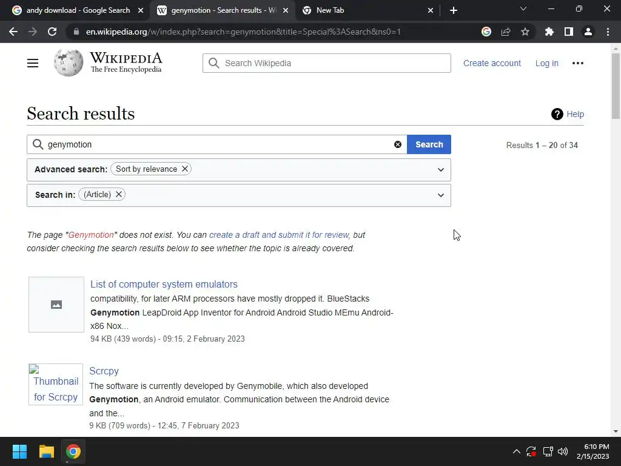
Task: Click the site lock icon in address bar
Action: pos(76,32)
